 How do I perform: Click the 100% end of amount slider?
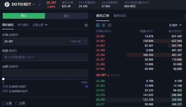click(x=87, y=79)
